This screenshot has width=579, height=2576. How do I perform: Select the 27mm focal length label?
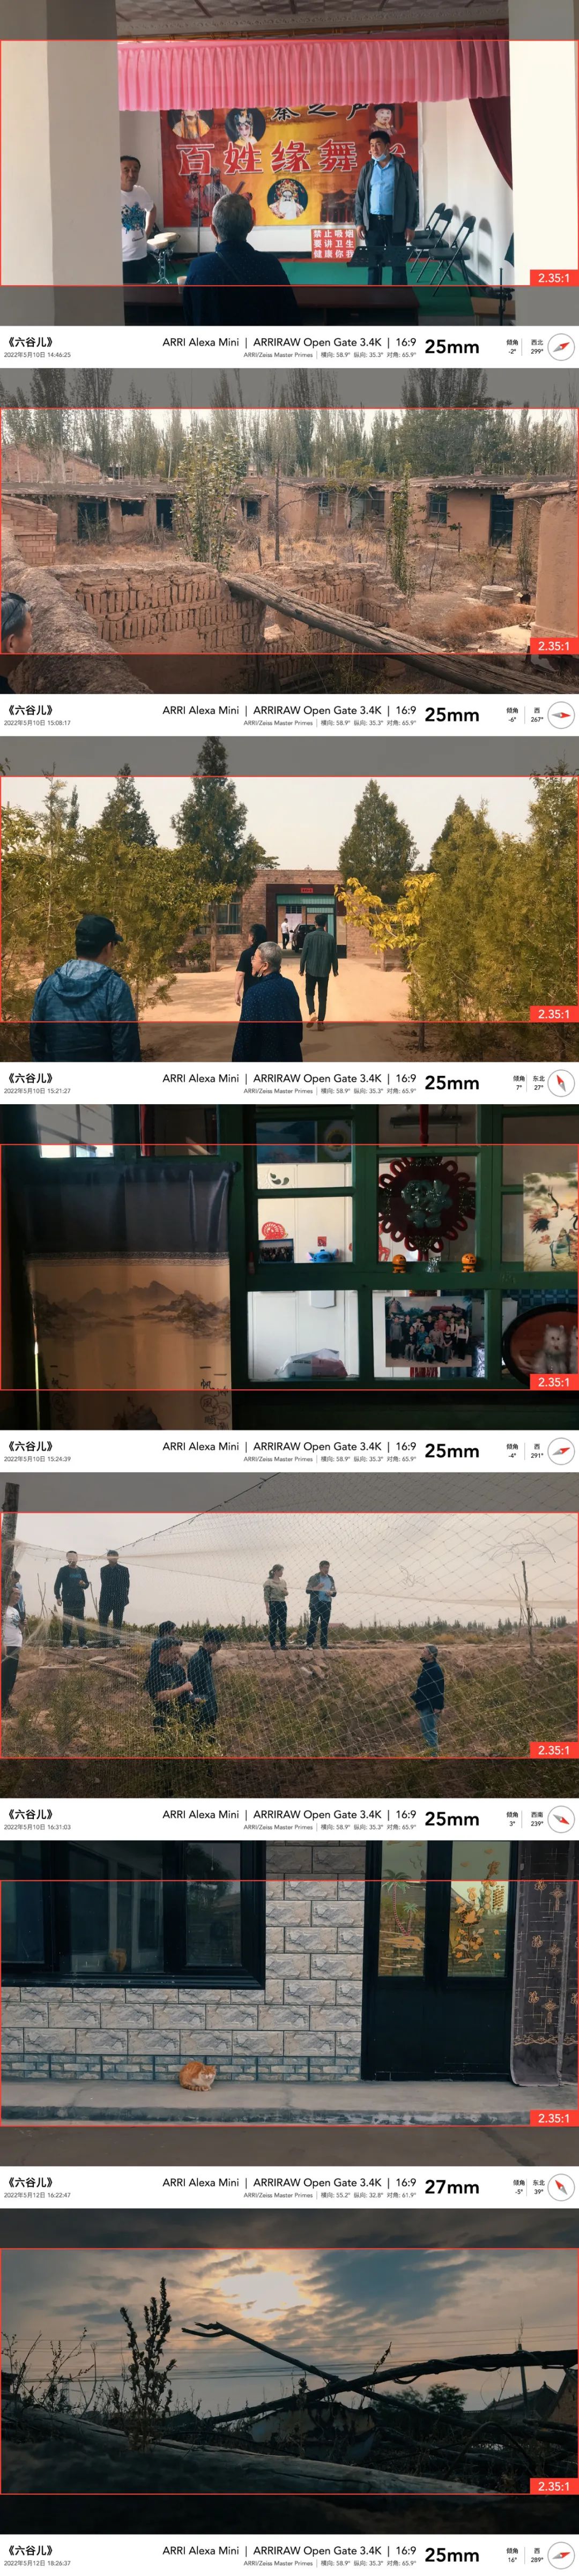(x=452, y=2187)
